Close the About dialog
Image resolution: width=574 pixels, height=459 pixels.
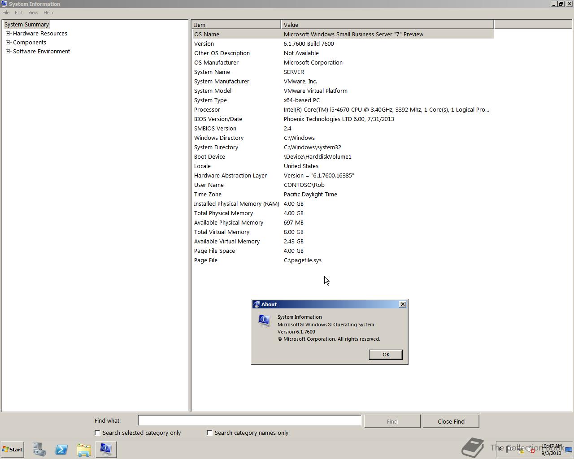[x=403, y=304]
